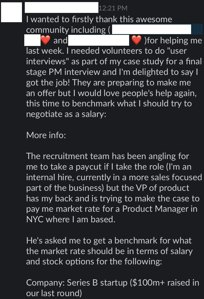Open the redacted mention after 'community including ('

click(152, 29)
